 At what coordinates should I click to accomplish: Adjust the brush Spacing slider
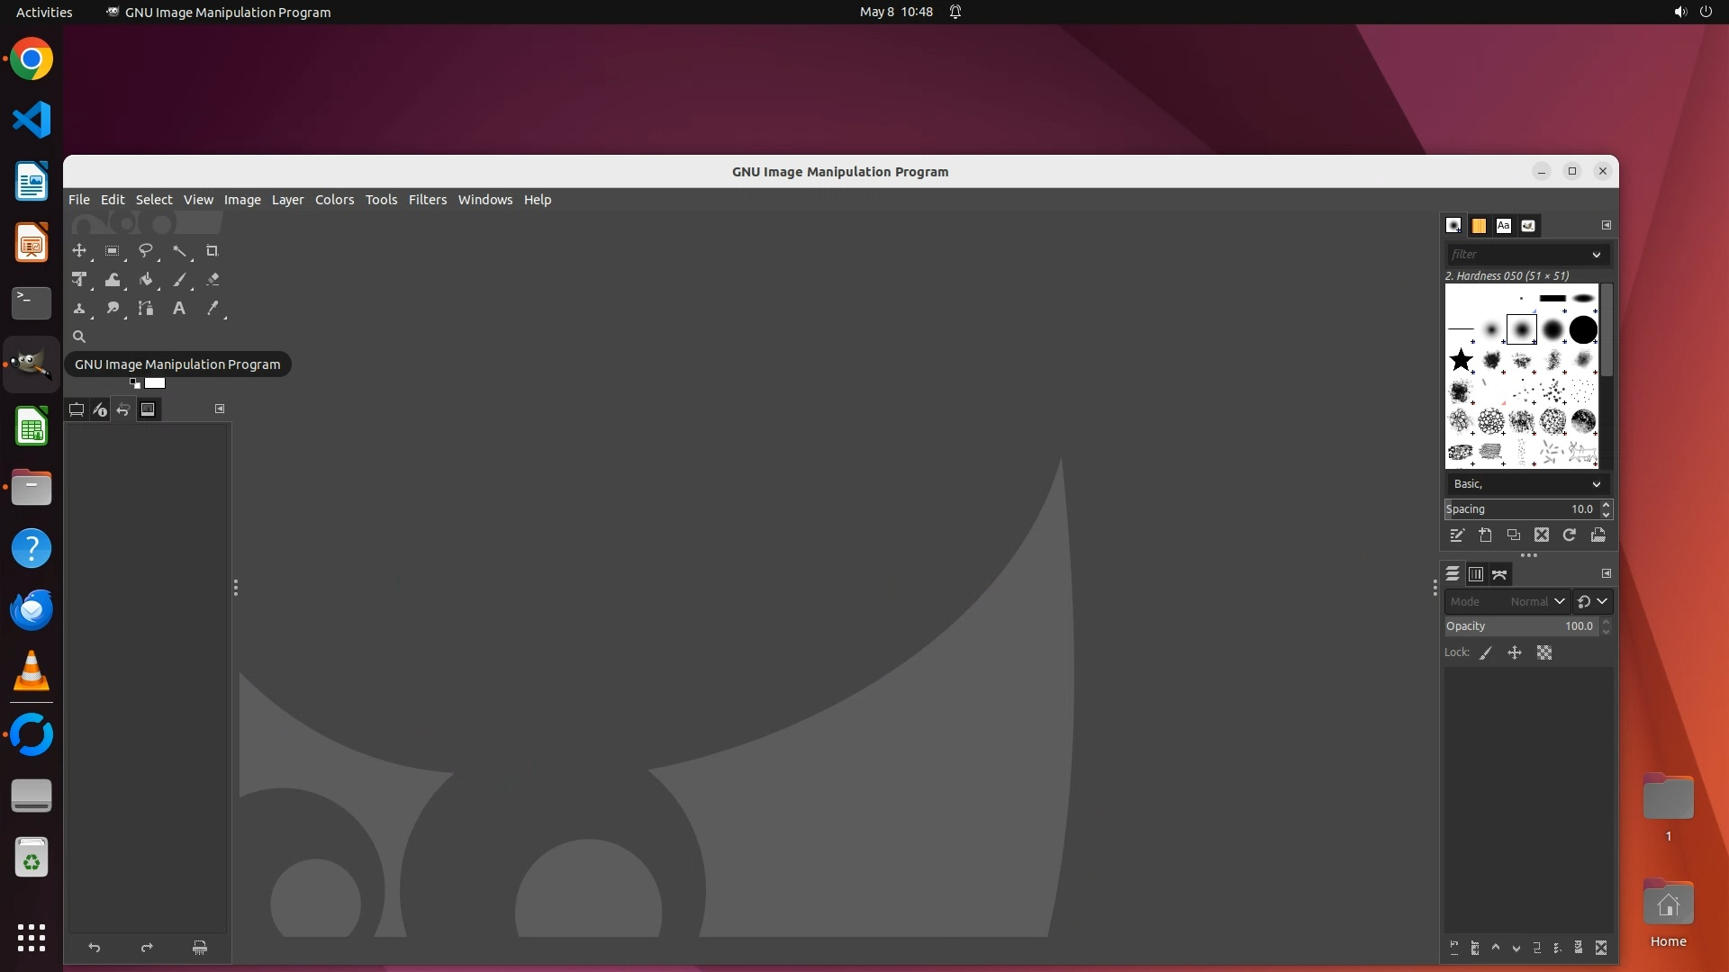(1520, 509)
